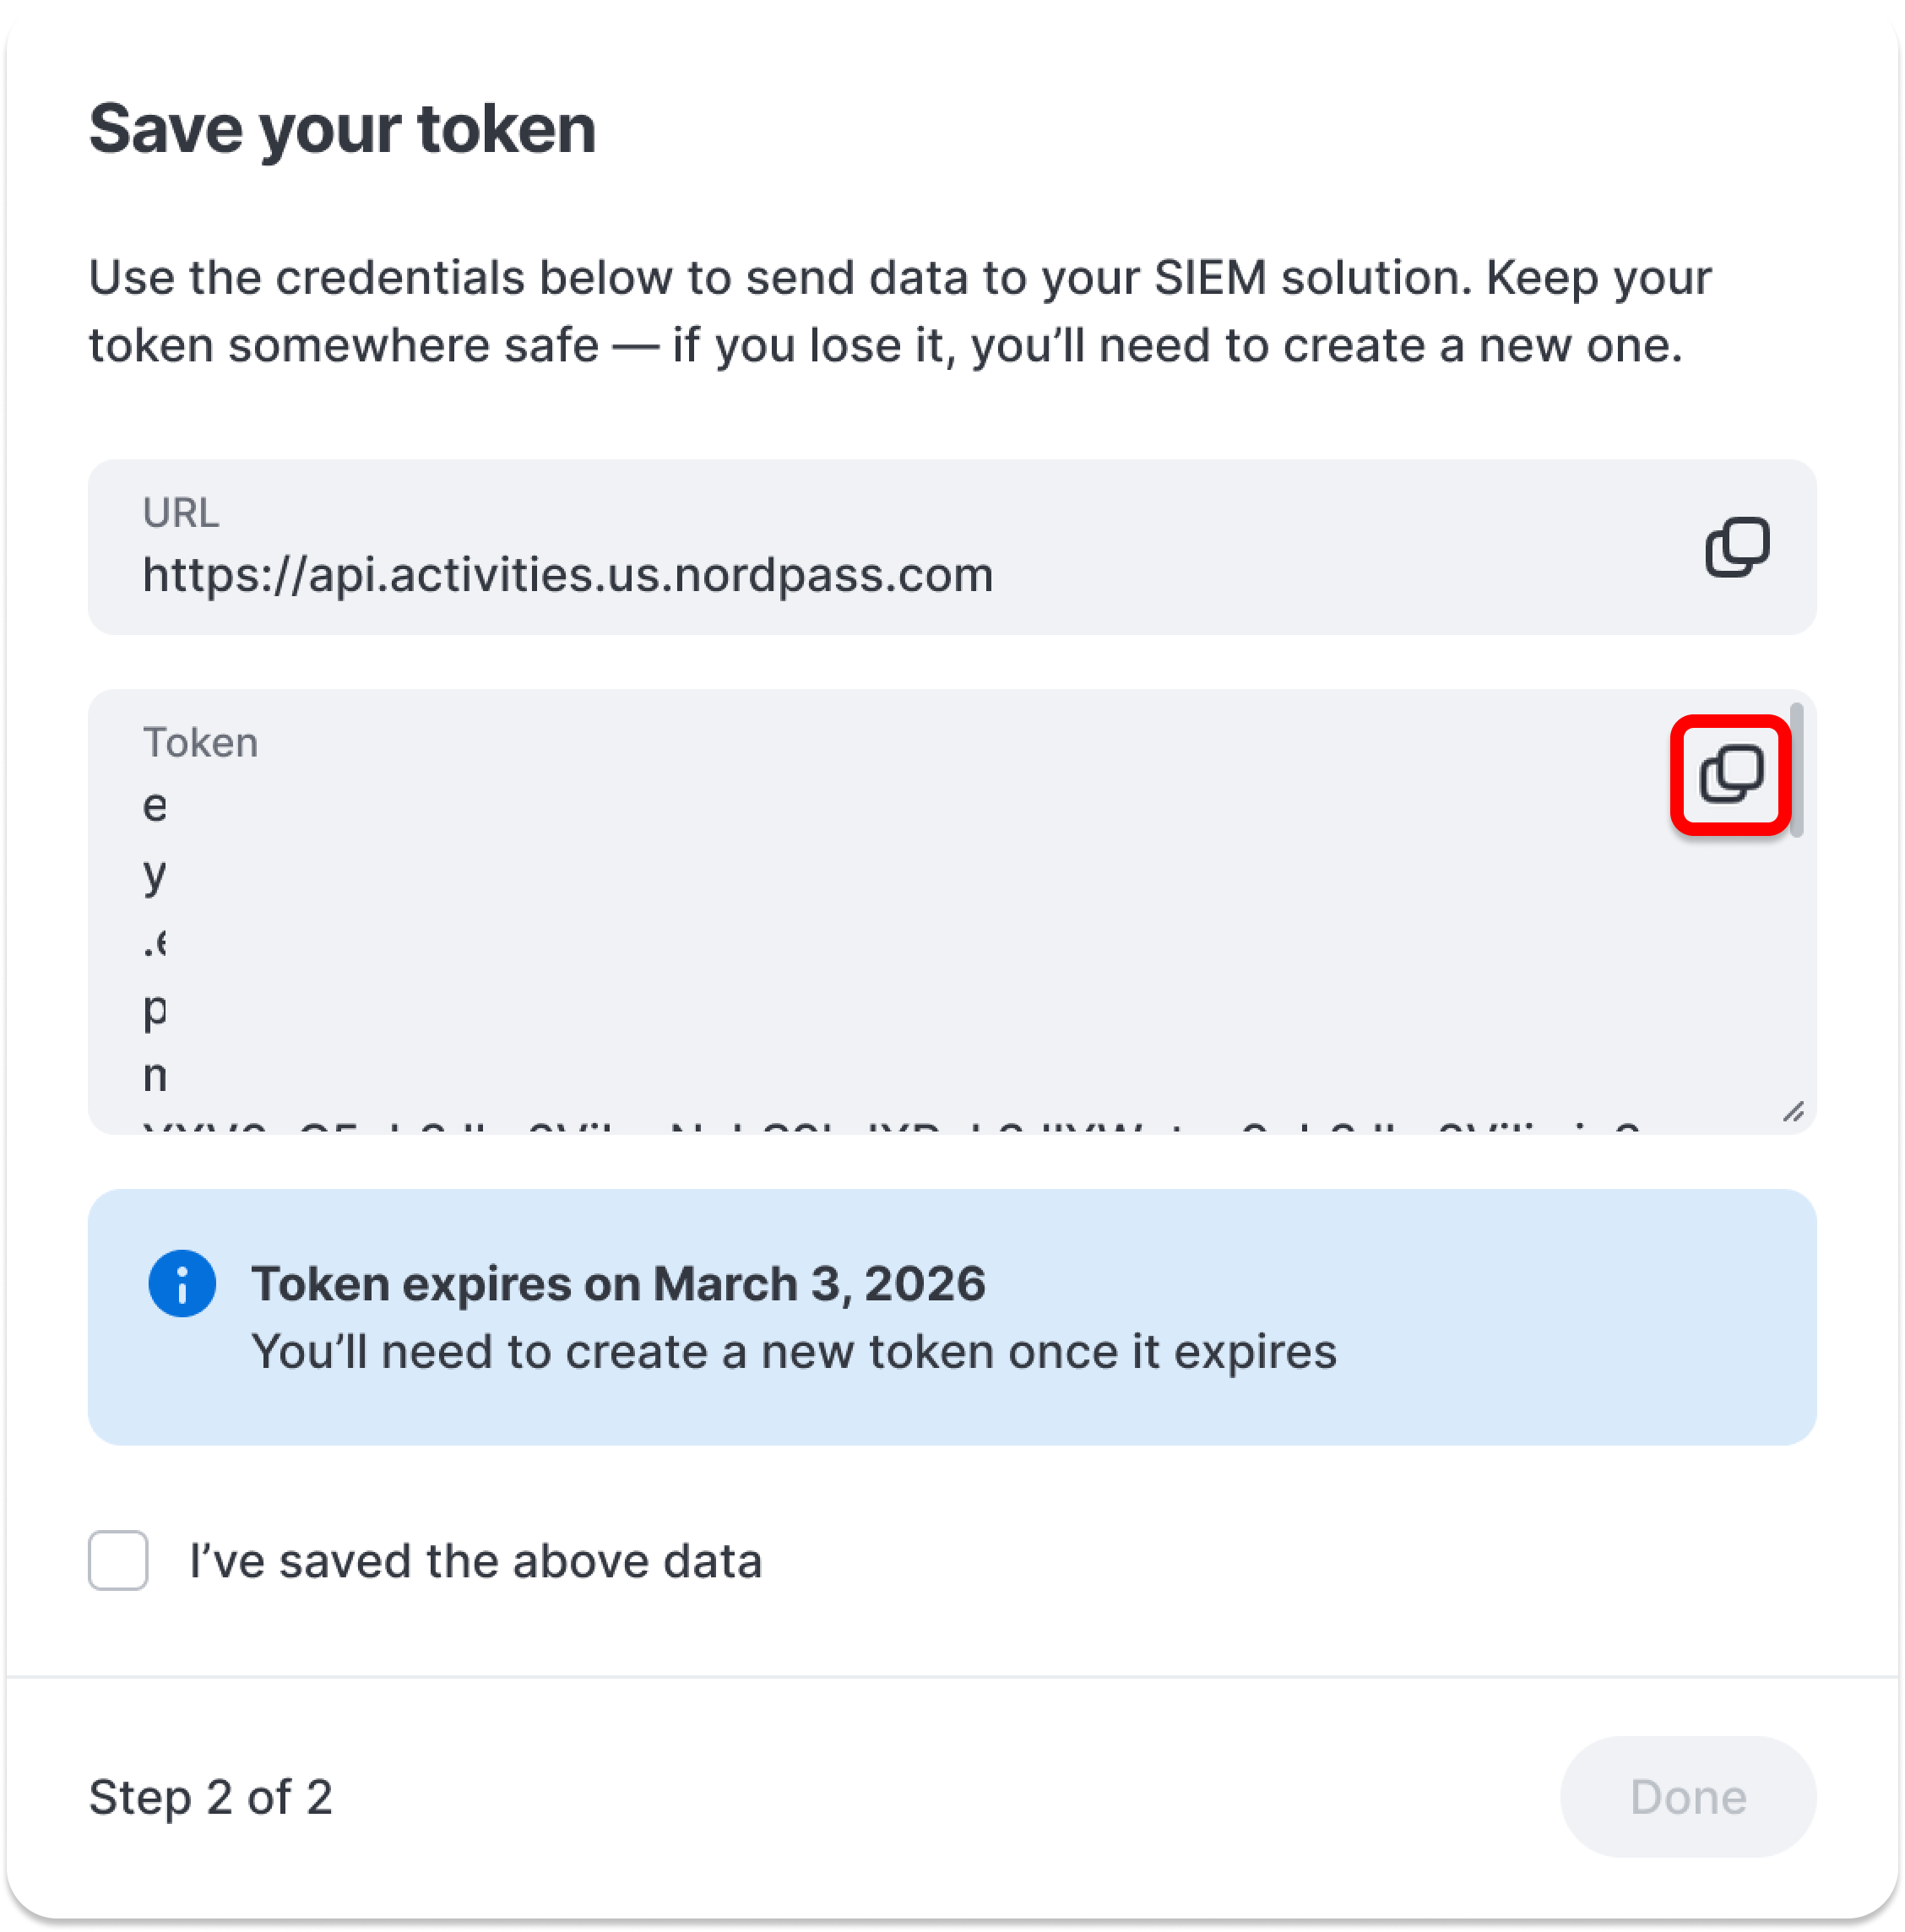This screenshot has height=1932, width=1905.
Task: Copy the token using the highlighted copy icon
Action: 1730,775
